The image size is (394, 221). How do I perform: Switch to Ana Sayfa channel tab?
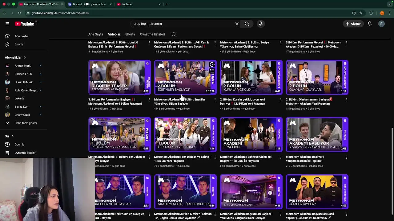click(x=96, y=34)
